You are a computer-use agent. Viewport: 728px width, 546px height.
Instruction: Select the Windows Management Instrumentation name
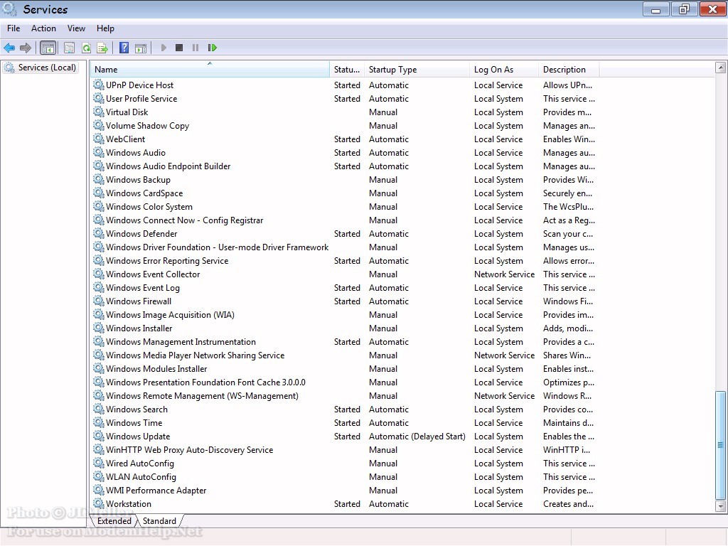(181, 341)
